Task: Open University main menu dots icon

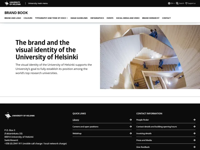Action: [25, 3]
